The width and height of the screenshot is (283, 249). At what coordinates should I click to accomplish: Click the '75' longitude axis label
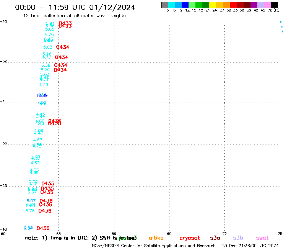(280, 234)
